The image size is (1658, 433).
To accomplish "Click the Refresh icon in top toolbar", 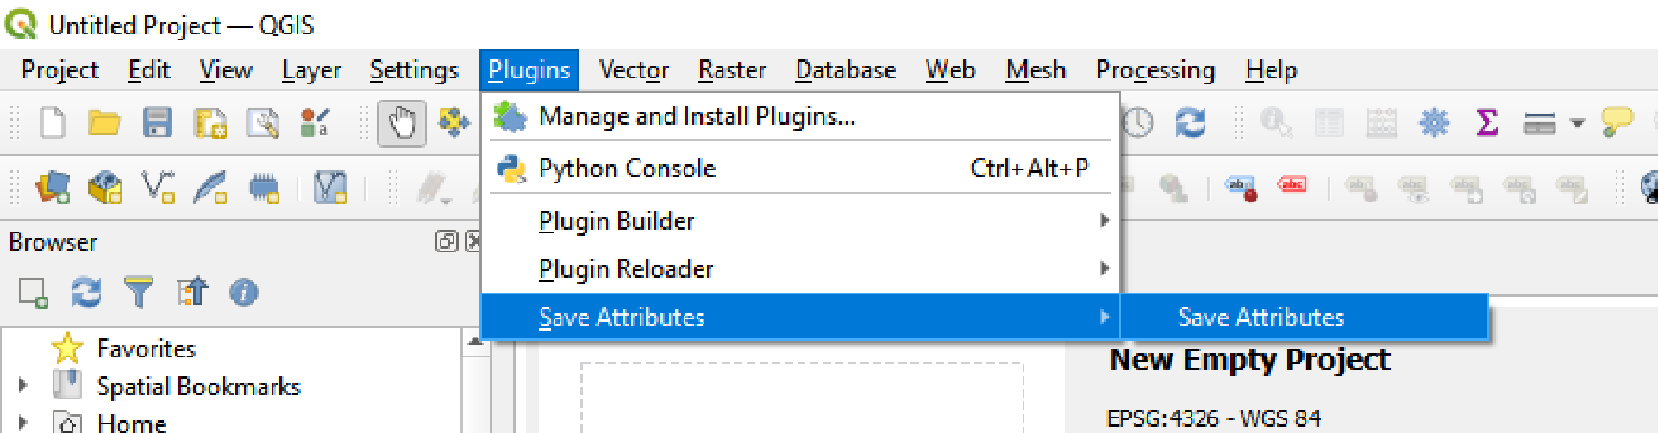I will [1191, 123].
